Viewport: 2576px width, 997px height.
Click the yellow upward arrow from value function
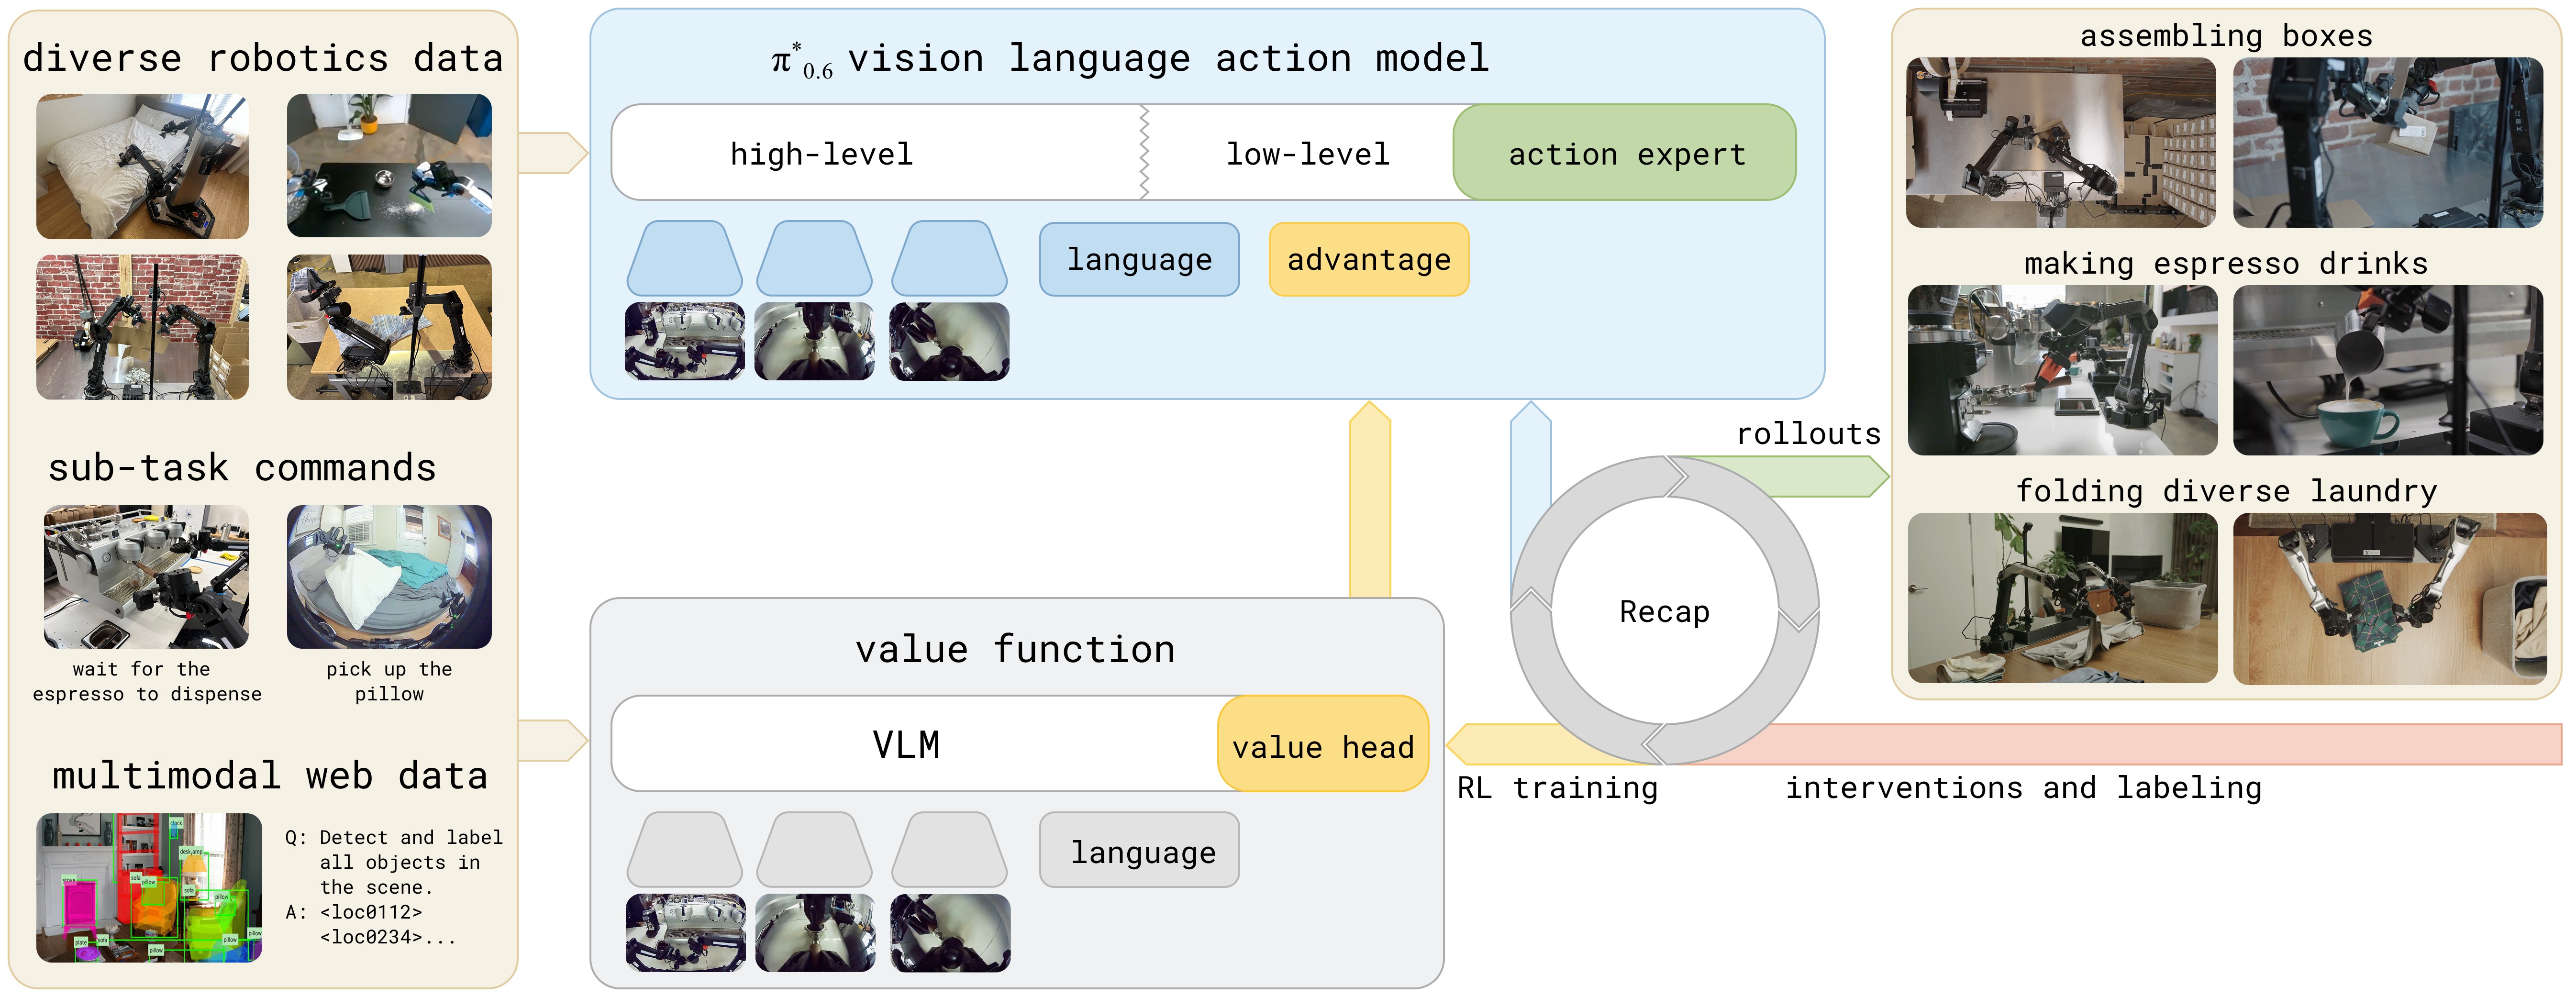click(x=1370, y=500)
